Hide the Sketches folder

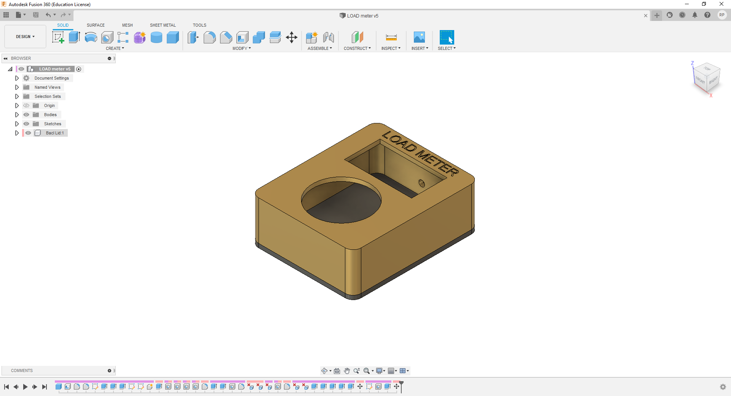coord(26,124)
